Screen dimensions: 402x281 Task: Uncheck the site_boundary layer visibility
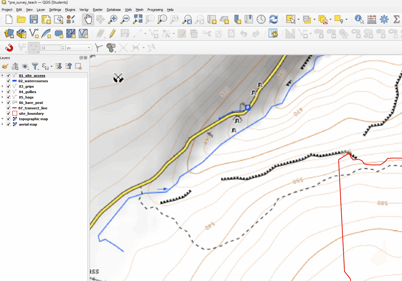click(8, 114)
